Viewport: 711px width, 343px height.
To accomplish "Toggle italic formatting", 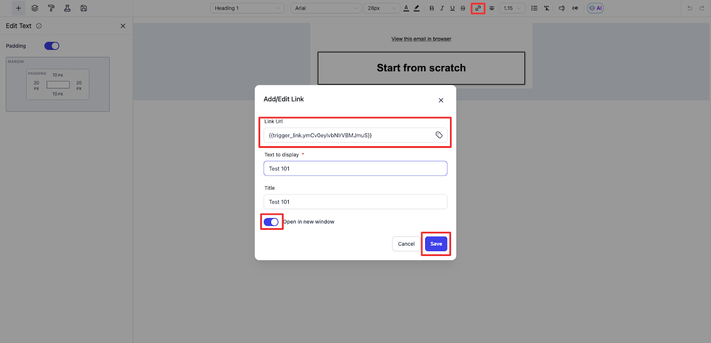I will point(442,8).
